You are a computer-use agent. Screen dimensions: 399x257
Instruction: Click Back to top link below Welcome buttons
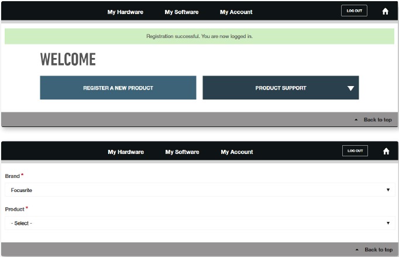(377, 119)
